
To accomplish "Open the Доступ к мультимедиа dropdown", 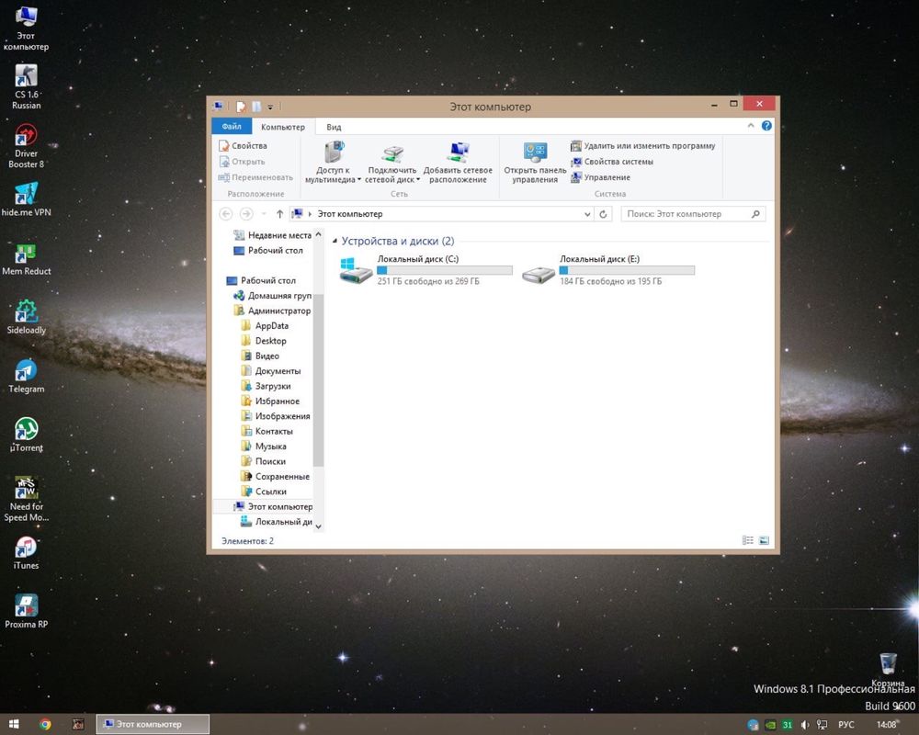I will (x=333, y=163).
